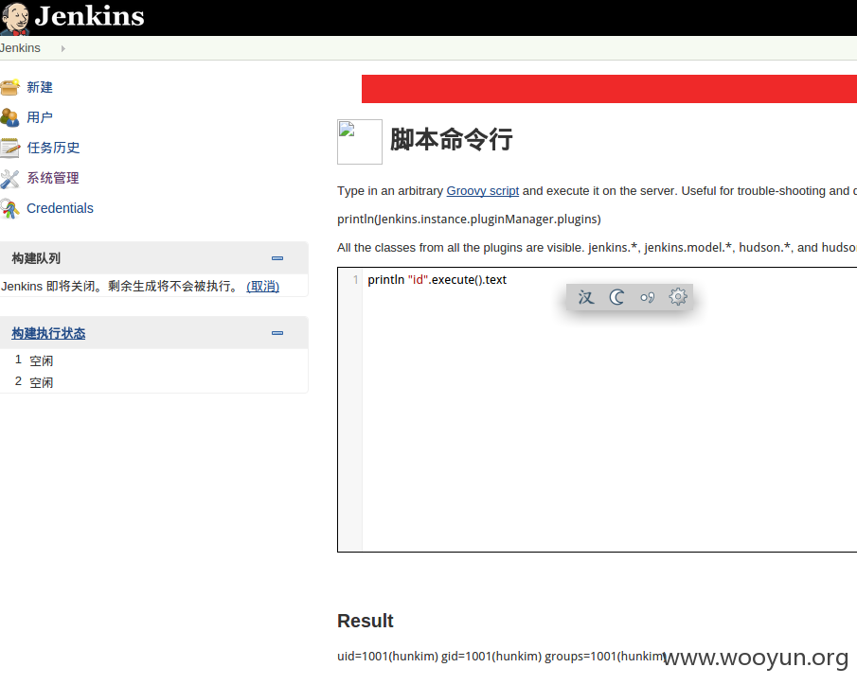Open the Credentials link
Image resolution: width=857 pixels, height=685 pixels.
(60, 208)
